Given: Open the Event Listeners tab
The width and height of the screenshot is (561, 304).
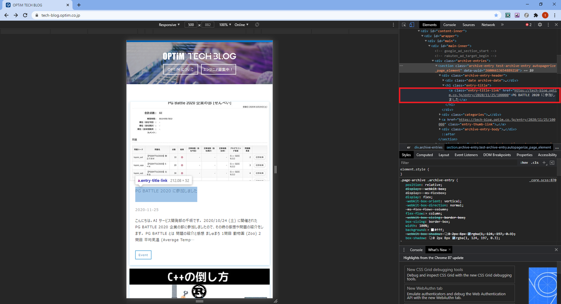Looking at the screenshot, I should click(x=466, y=155).
